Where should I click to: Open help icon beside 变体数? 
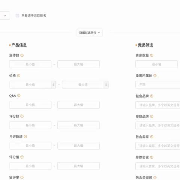[x=22, y=55]
